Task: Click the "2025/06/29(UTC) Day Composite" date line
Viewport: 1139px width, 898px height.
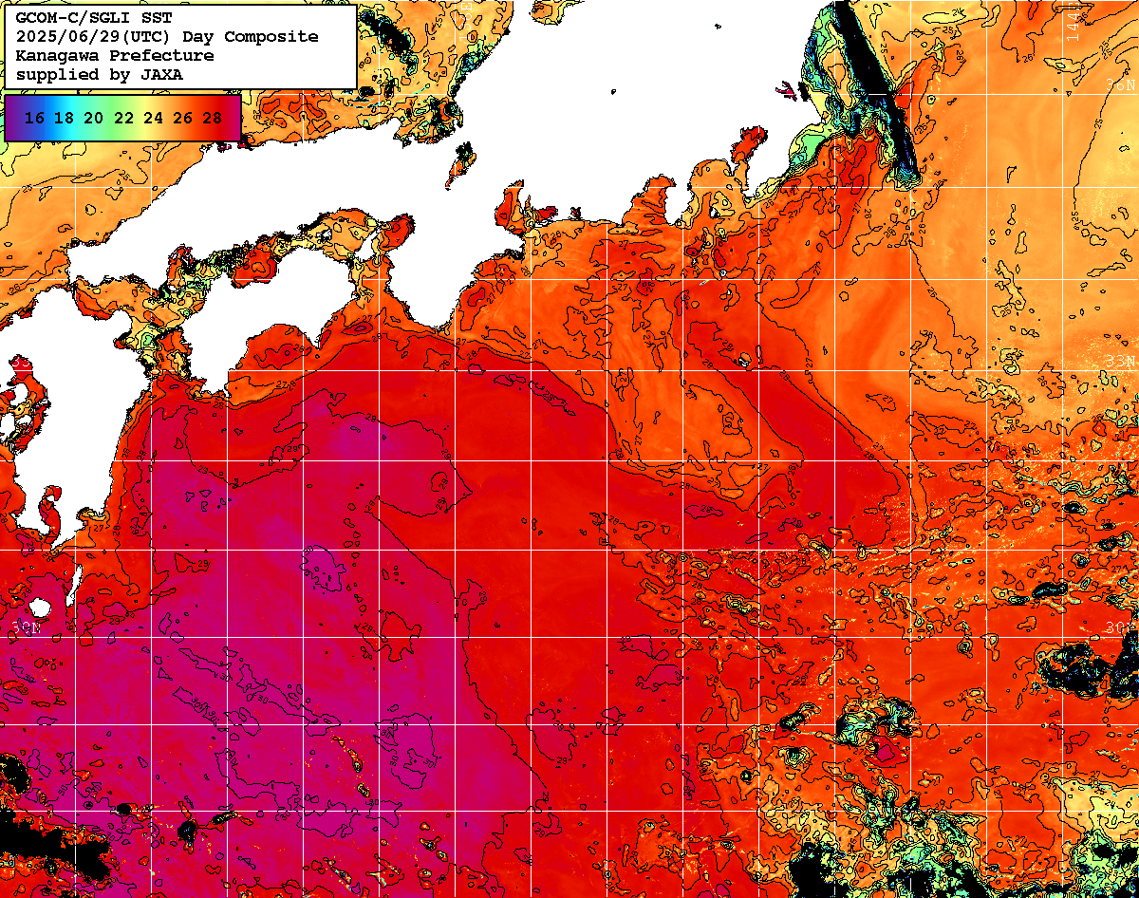Action: [167, 37]
